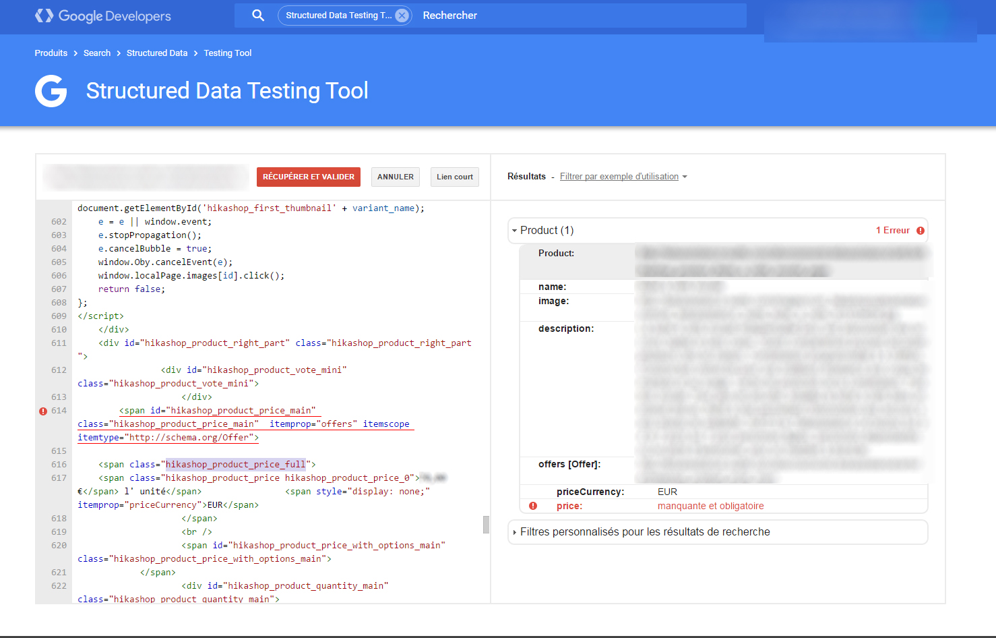Open Filtrer par exemple d'utilisation dropdown
The image size is (996, 638).
pyautogui.click(x=623, y=177)
